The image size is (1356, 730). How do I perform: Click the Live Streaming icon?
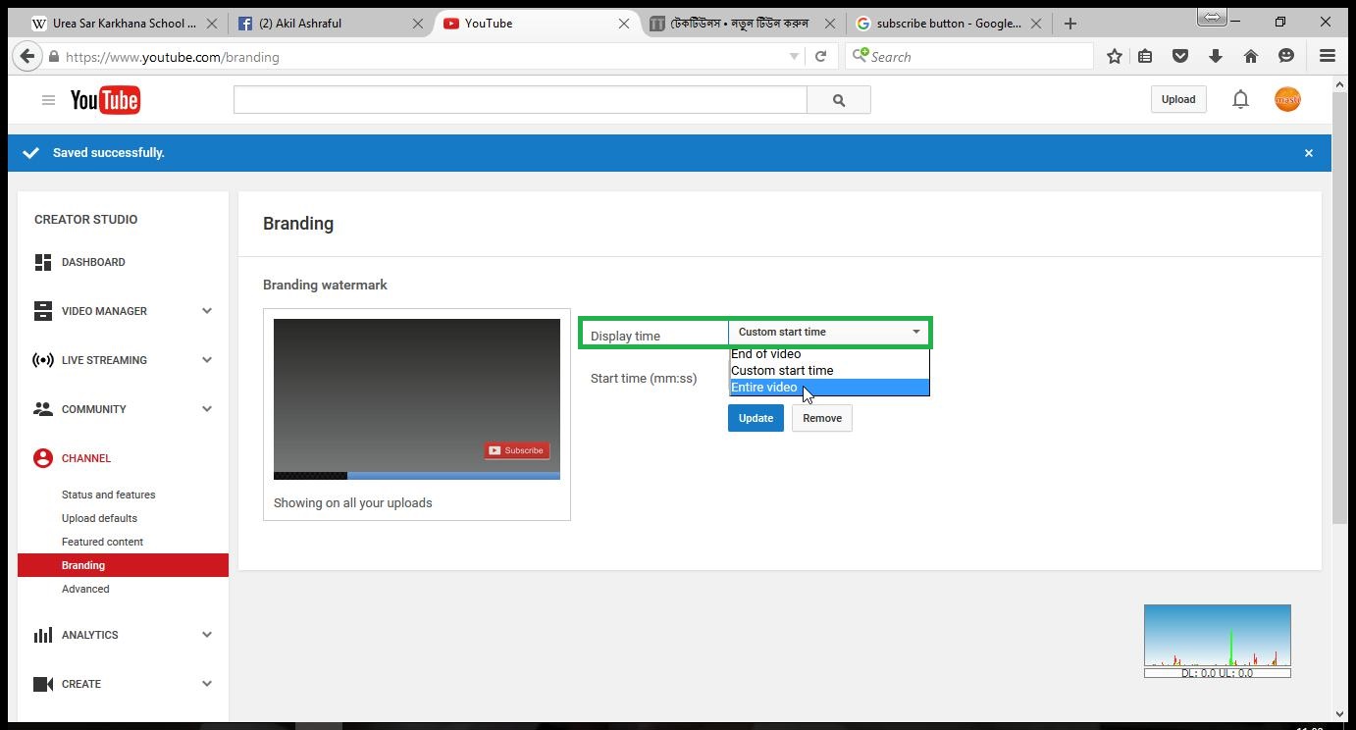coord(42,360)
